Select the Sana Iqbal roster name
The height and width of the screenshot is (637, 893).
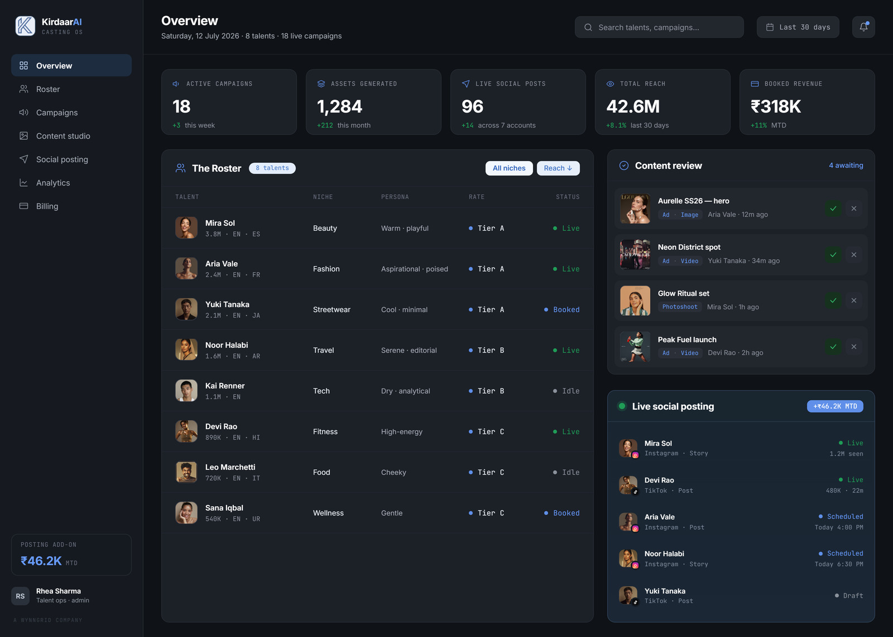pos(224,508)
